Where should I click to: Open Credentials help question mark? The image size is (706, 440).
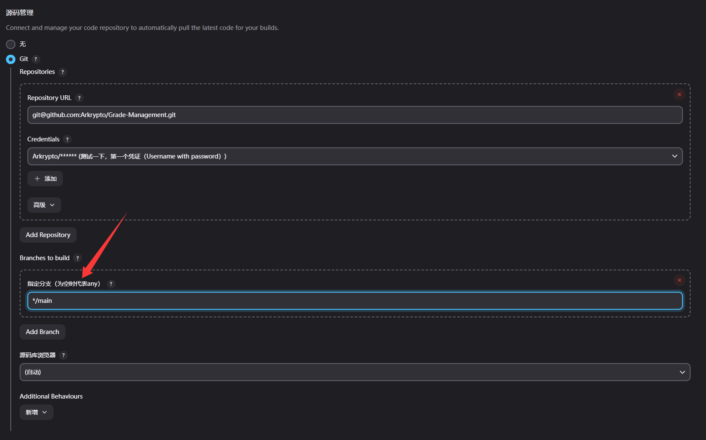point(67,139)
